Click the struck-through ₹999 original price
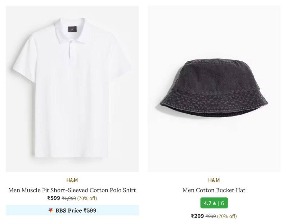This screenshot has height=223, width=288. pos(211,216)
